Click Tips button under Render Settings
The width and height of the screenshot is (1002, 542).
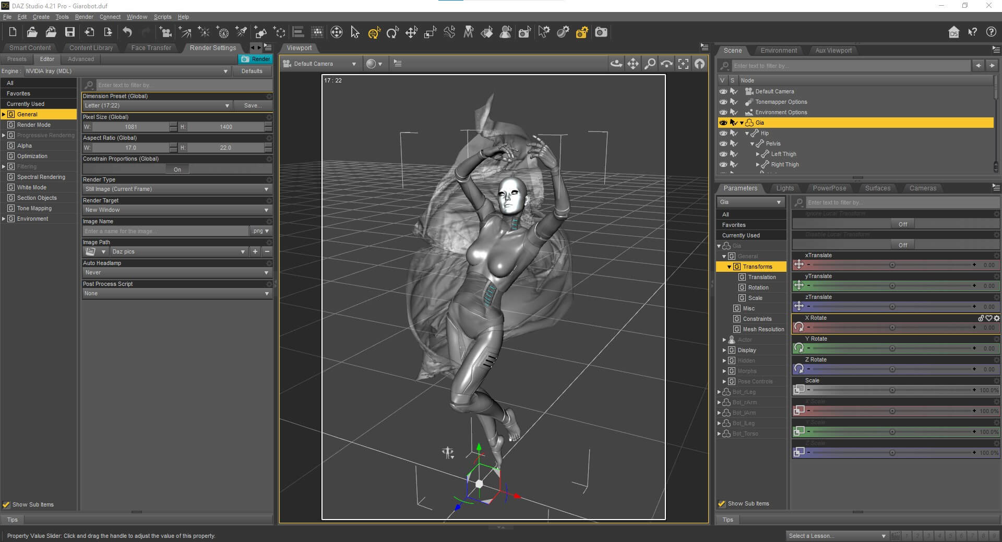(x=13, y=520)
